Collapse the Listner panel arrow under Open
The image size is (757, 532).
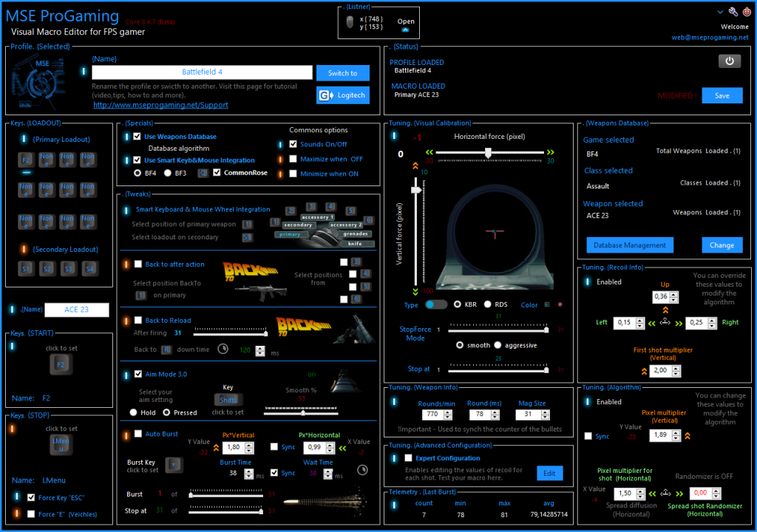click(406, 30)
